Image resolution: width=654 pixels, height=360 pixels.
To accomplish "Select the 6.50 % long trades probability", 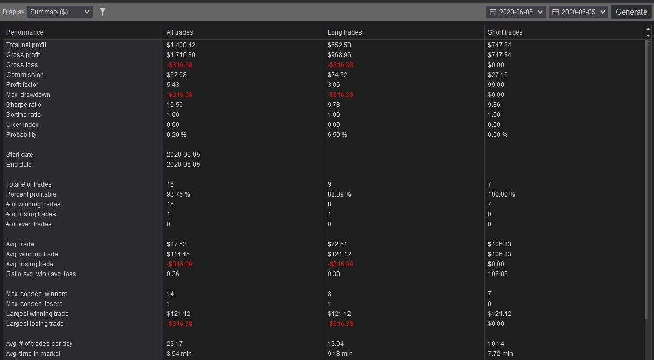I will [x=337, y=135].
